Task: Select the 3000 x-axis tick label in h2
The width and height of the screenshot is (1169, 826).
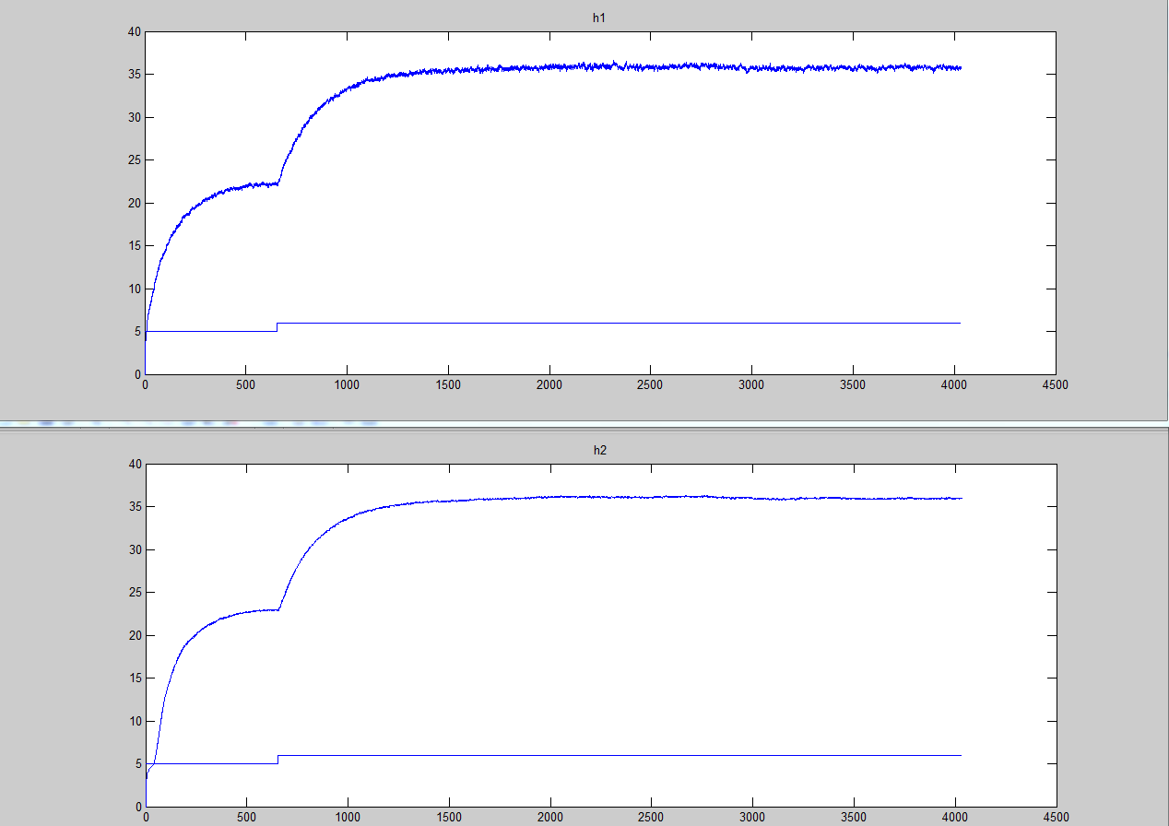Action: 751,817
